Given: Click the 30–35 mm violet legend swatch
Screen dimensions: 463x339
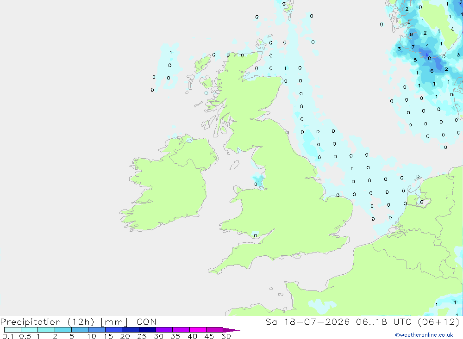Looking at the screenshot, I should pyautogui.click(x=164, y=330).
